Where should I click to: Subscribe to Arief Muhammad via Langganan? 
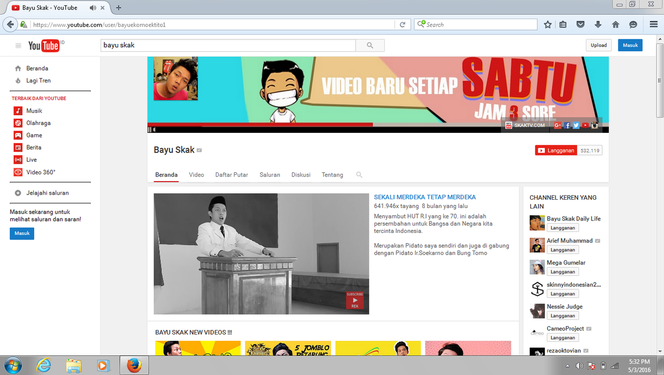pyautogui.click(x=562, y=250)
